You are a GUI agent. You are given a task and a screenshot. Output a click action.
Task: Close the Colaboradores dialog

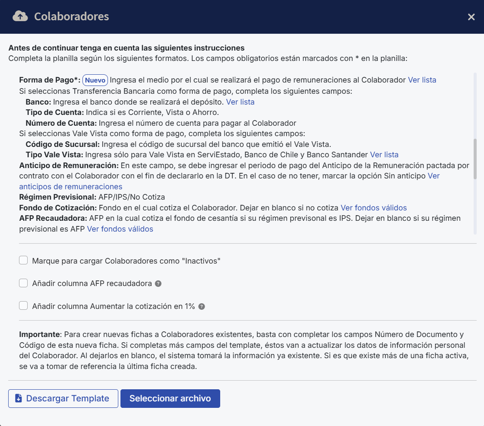(471, 17)
